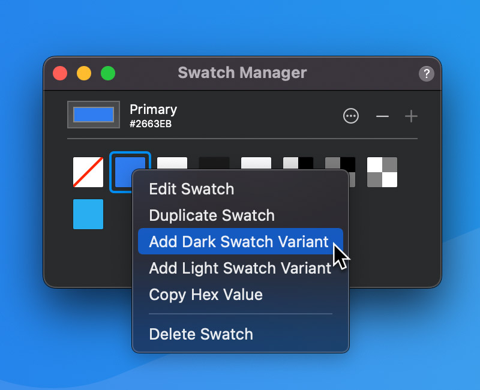The width and height of the screenshot is (480, 390).
Task: Close the Swatch Manager window
Action: click(x=60, y=73)
